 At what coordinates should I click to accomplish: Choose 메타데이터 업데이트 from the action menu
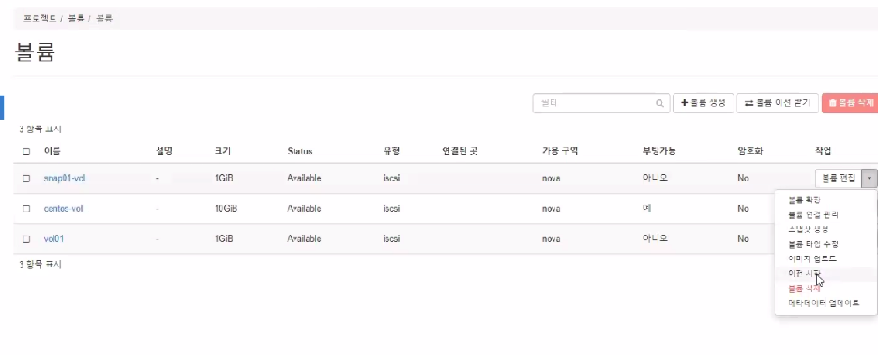[x=824, y=303]
